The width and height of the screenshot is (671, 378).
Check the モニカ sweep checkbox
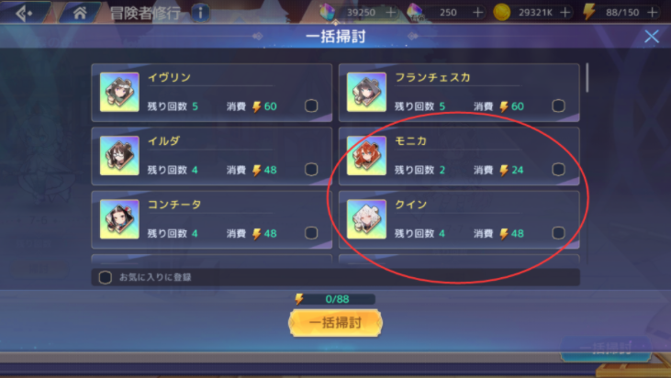(x=558, y=170)
